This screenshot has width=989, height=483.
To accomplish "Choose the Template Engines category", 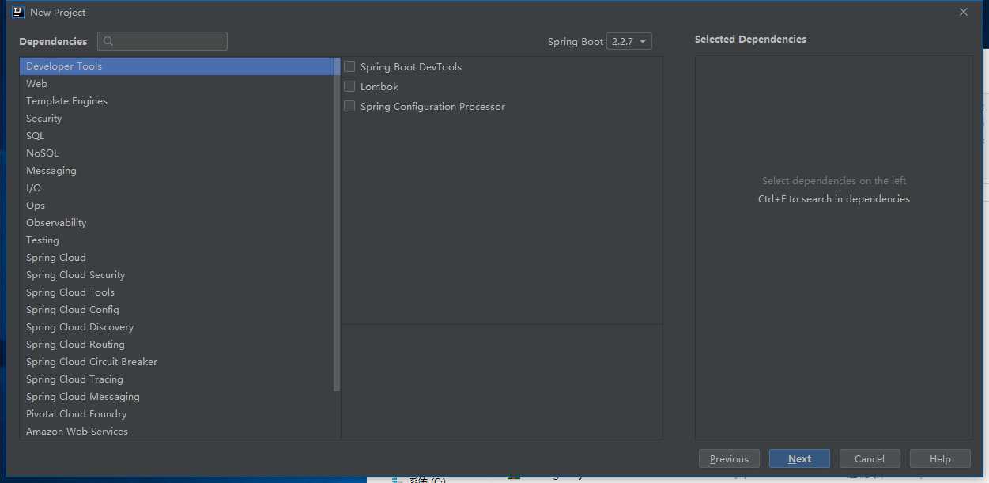I will coord(177,101).
